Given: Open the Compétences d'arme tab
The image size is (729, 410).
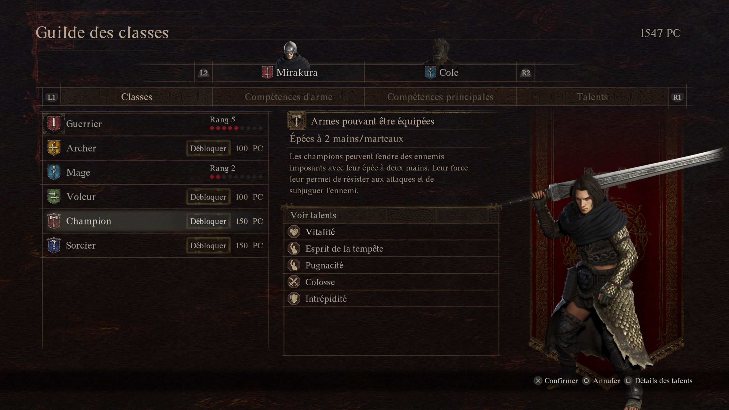Looking at the screenshot, I should click(x=288, y=97).
